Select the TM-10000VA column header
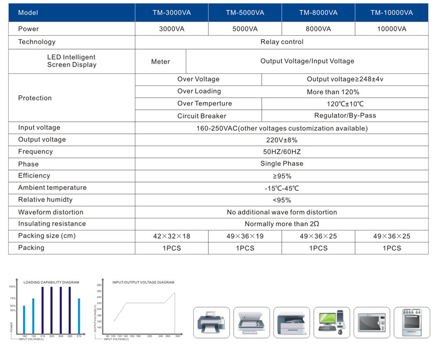442x348 pixels. [x=392, y=13]
